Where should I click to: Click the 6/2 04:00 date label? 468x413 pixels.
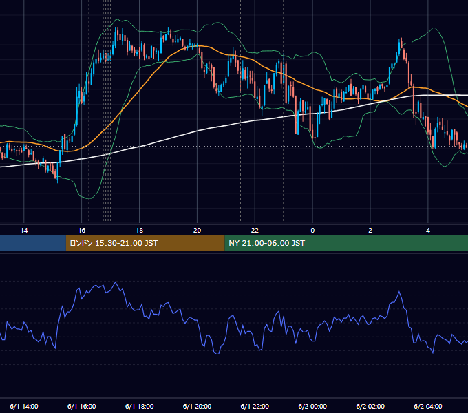click(x=428, y=406)
